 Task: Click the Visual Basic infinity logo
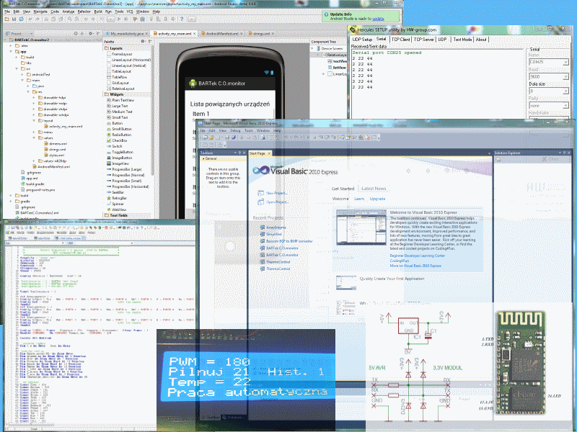pos(261,170)
